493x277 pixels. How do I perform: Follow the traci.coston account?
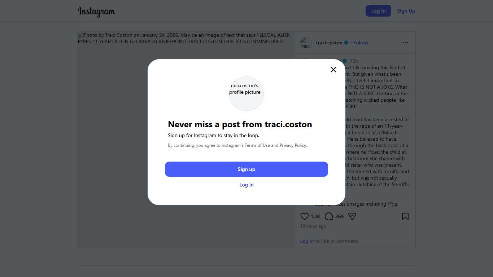(361, 43)
